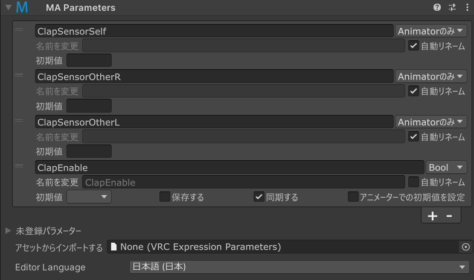Uncheck the 同期する checkbox
This screenshot has height=280, width=474.
point(259,197)
